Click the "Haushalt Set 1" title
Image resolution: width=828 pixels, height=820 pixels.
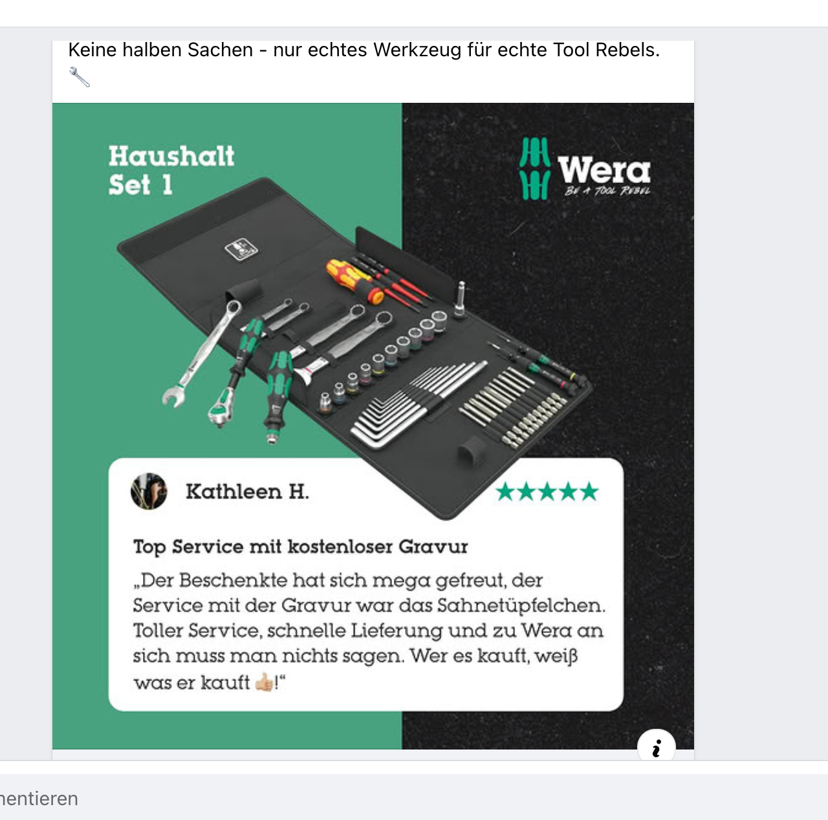(171, 171)
